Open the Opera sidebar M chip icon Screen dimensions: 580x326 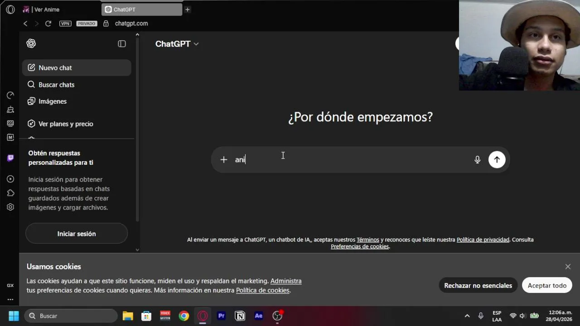(10, 137)
